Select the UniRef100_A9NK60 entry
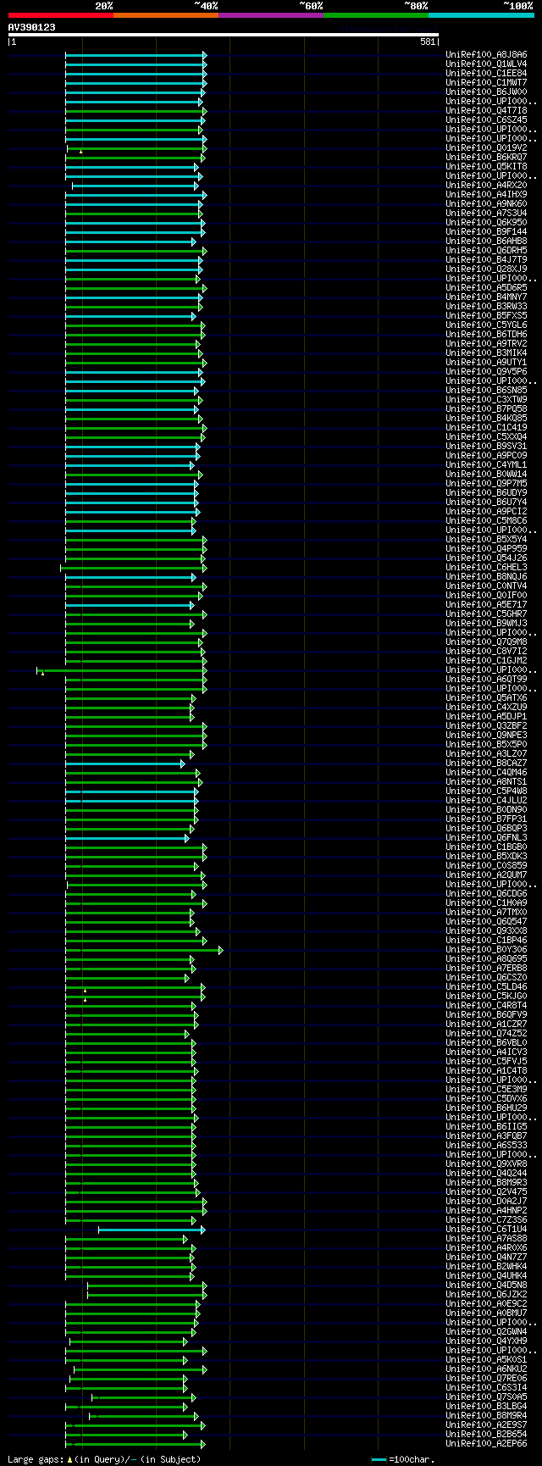Viewport: 542px width, 1466px height. point(486,204)
